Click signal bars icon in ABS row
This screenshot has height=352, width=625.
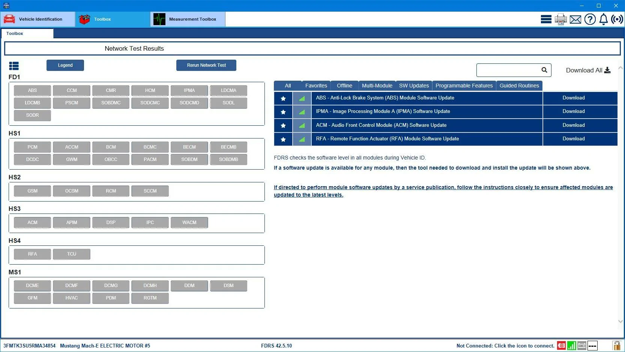coord(302,98)
